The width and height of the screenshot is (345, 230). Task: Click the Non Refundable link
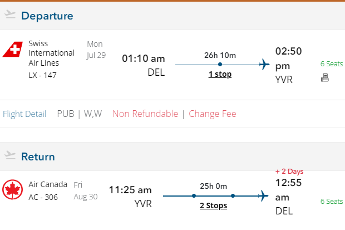pyautogui.click(x=145, y=114)
